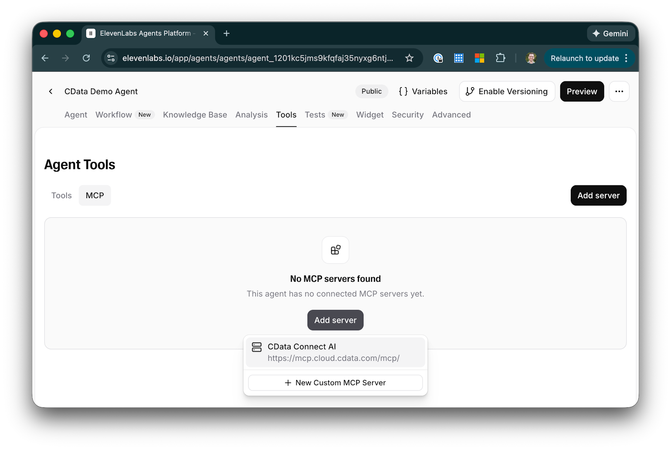Open the browser Extensions puzzle icon
This screenshot has height=450, width=671.
(x=500, y=58)
